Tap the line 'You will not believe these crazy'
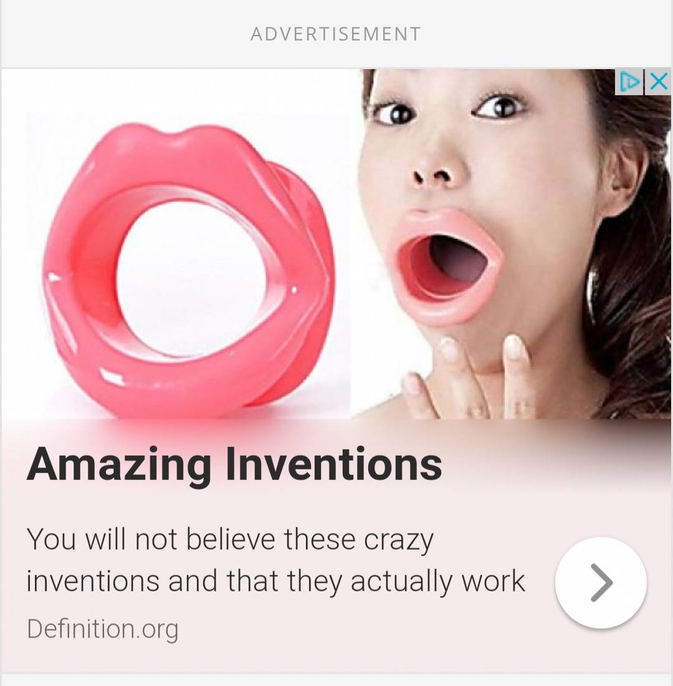This screenshot has height=686, width=673. pyautogui.click(x=230, y=540)
